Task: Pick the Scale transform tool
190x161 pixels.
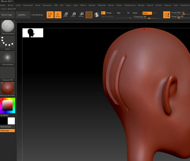Action: pos(73,15)
